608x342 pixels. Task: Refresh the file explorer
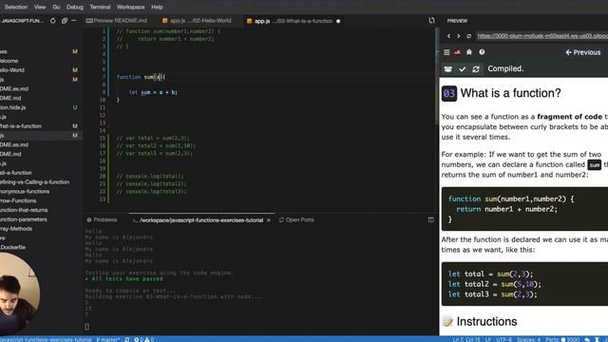[53, 21]
